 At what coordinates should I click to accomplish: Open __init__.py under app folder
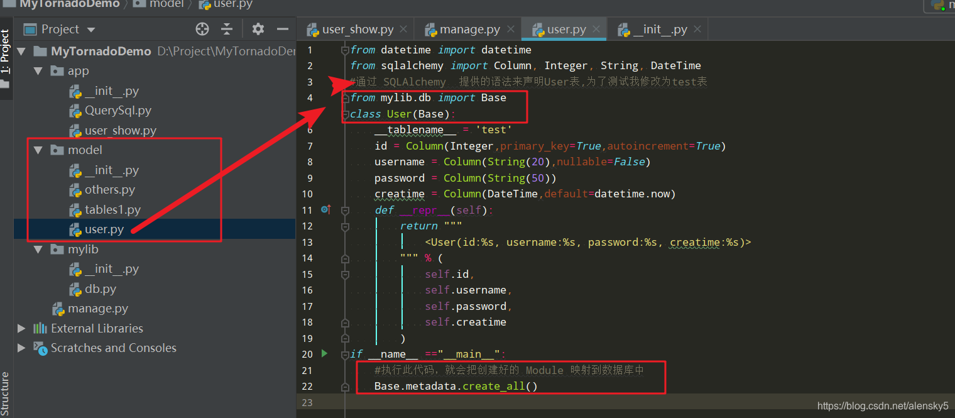click(112, 91)
